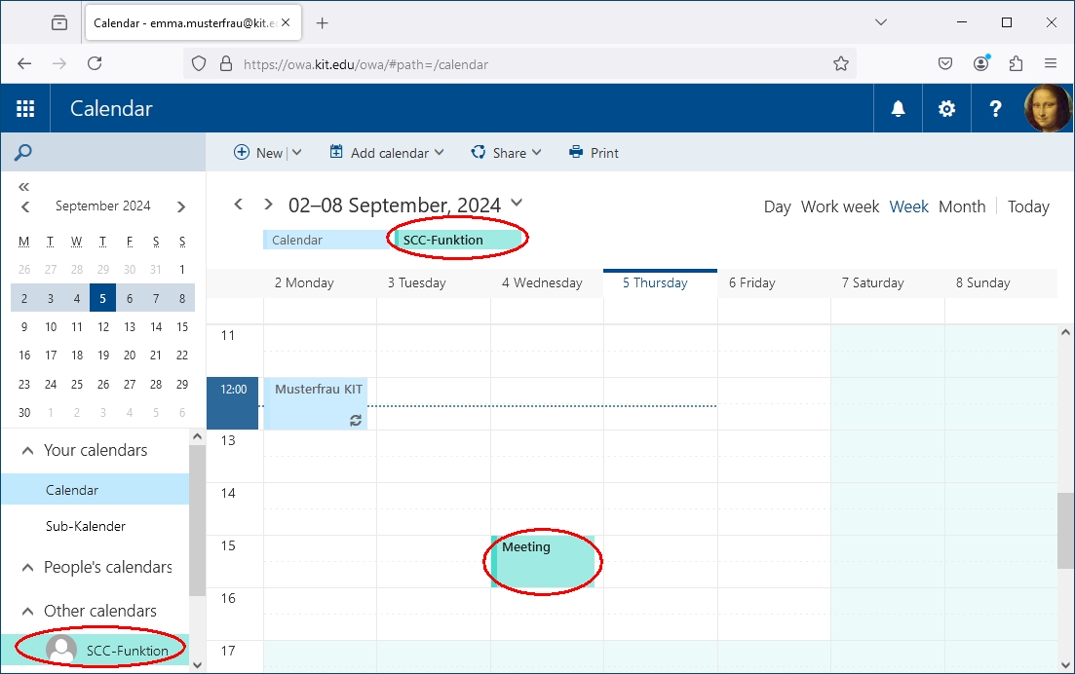Screen dimensions: 1075x674
Task: Go to next month in mini calendar
Action: tap(181, 206)
